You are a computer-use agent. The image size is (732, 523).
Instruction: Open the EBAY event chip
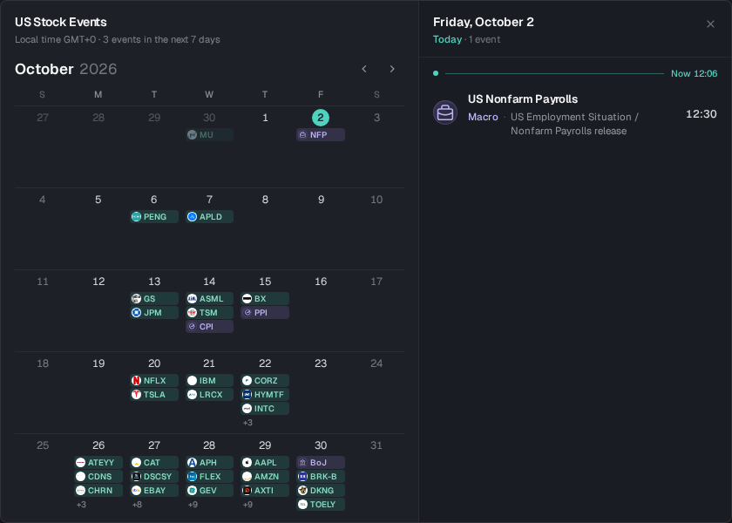pos(154,490)
